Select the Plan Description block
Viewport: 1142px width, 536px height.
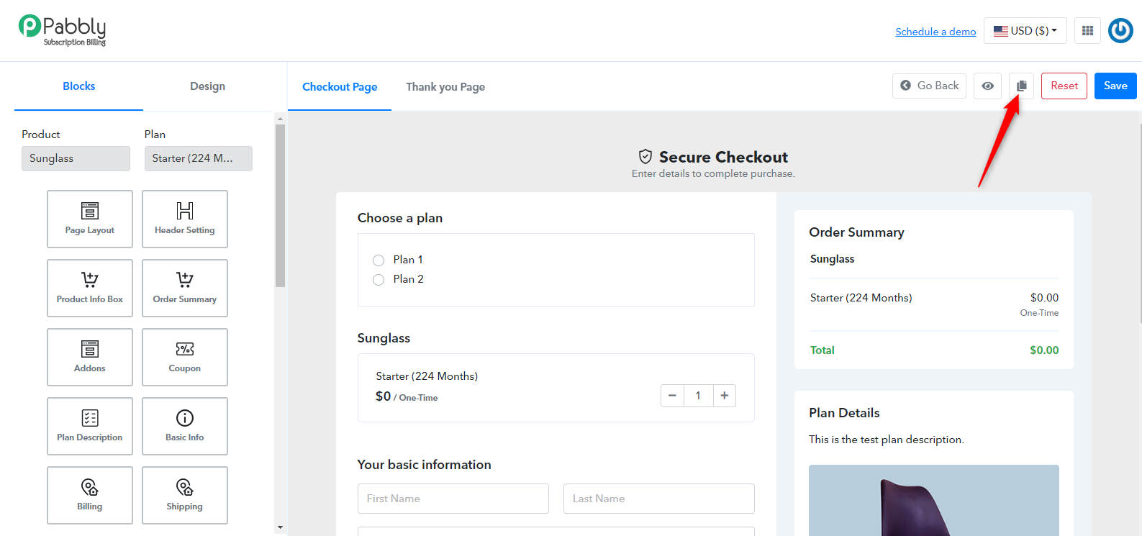90,426
